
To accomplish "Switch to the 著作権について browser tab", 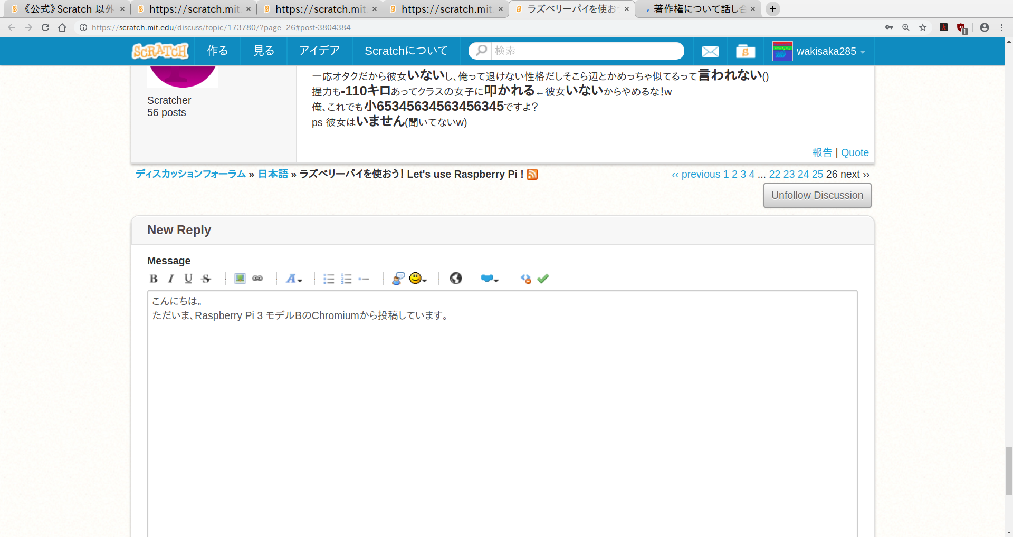I will pos(697,9).
